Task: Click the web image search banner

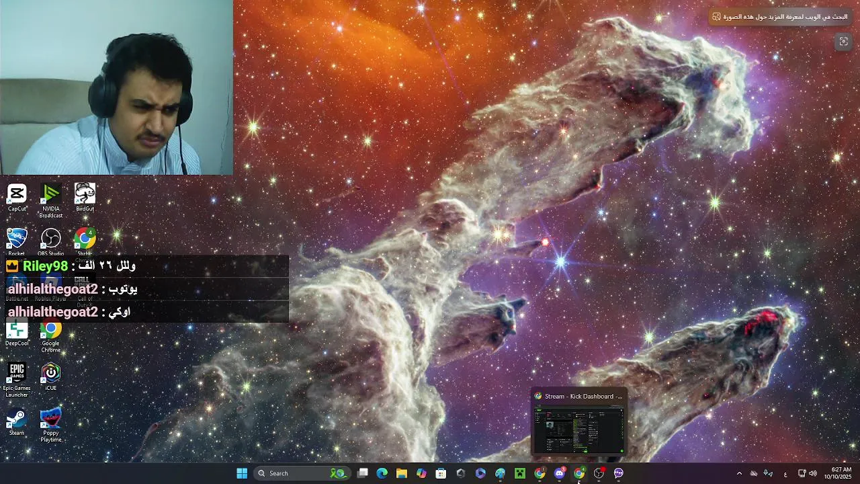Action: coord(781,17)
